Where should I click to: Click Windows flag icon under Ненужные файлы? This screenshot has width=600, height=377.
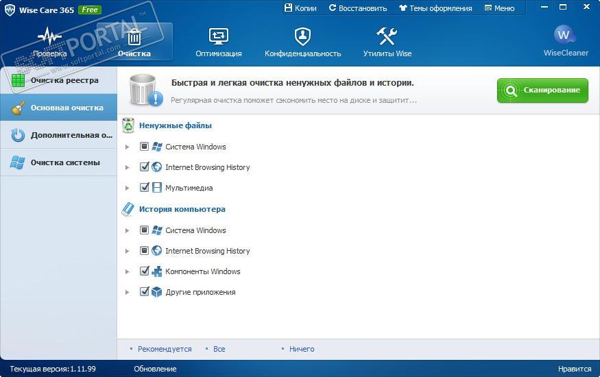pos(157,147)
